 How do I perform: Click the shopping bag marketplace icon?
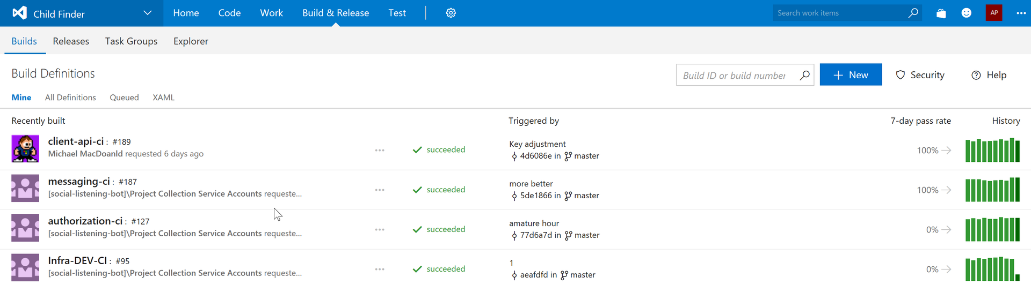(941, 13)
